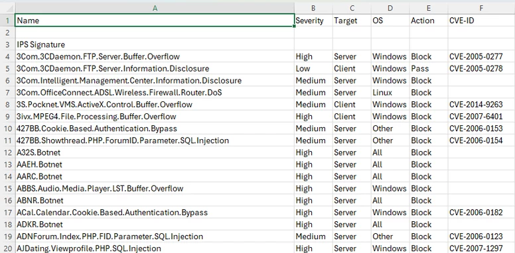515x253 pixels.
Task: Click the CVE-2006-0182 cell
Action: (481, 213)
